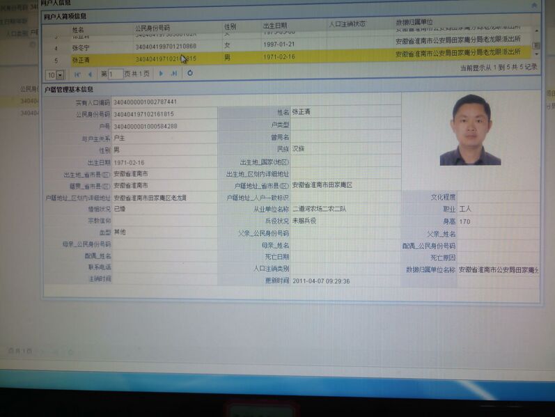The height and width of the screenshot is (417, 555).
Task: Click the 户籍地址_省市县(区) value 安徽省淮南市田家庵区
Action: 322,185
